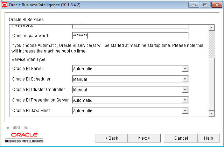This screenshot has width=224, height=147.
Task: Click in the Confirm password field
Action: tap(130, 36)
